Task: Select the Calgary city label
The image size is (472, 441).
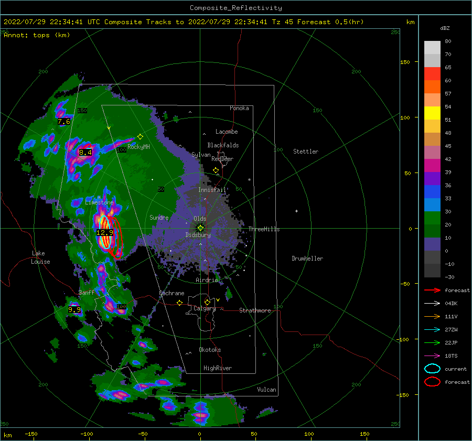Action: click(x=205, y=308)
